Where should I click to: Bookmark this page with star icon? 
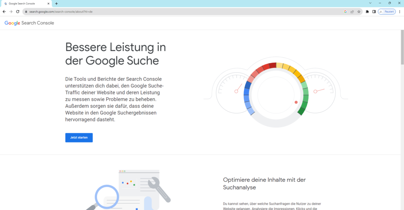[359, 11]
